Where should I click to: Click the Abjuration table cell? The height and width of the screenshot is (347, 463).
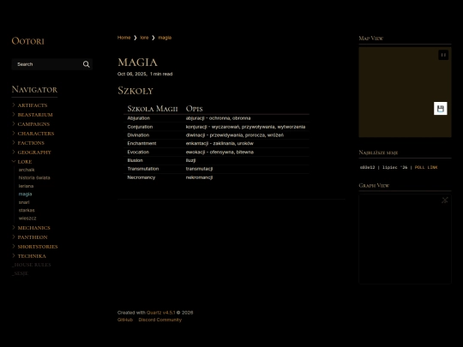click(x=139, y=118)
